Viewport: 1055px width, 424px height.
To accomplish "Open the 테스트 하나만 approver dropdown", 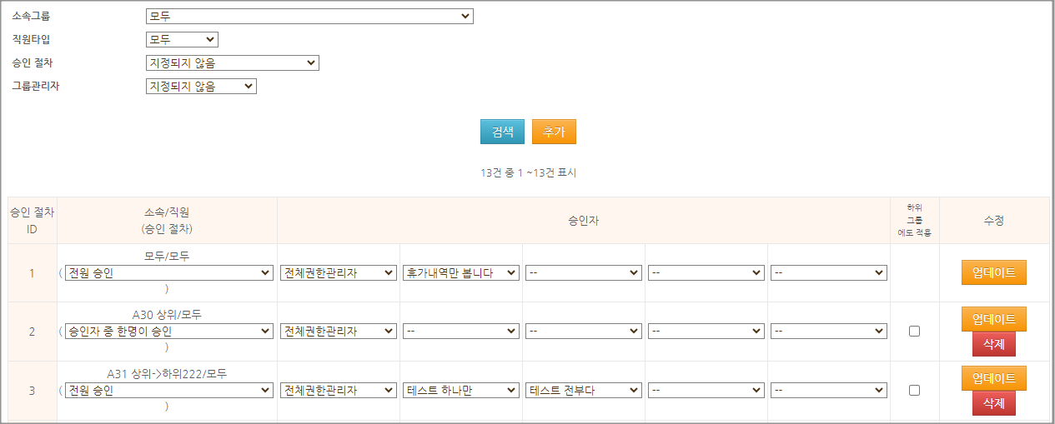I will pyautogui.click(x=460, y=390).
